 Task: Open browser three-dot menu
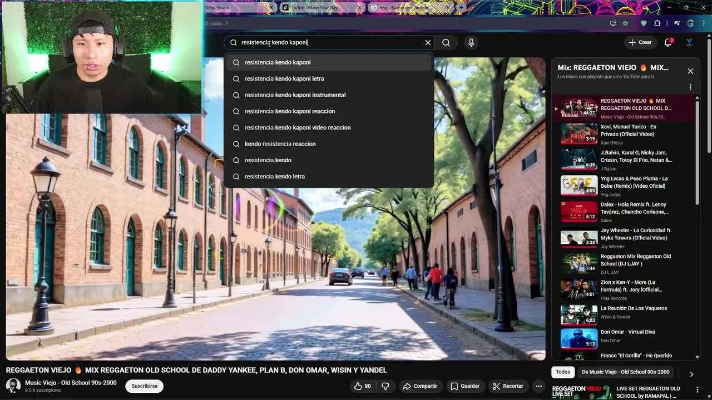pos(704,23)
